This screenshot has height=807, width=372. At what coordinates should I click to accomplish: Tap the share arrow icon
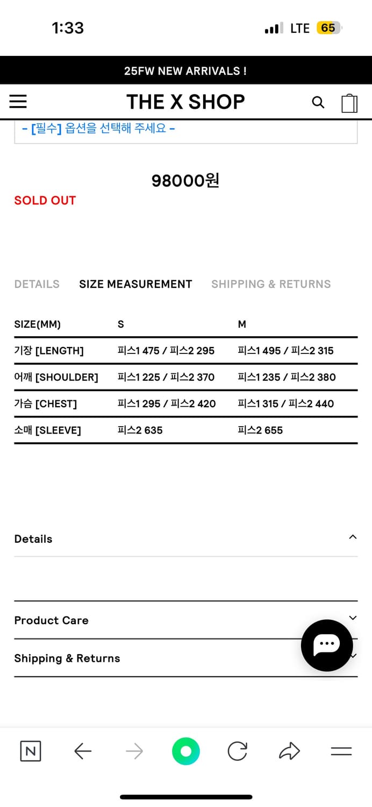click(x=289, y=751)
